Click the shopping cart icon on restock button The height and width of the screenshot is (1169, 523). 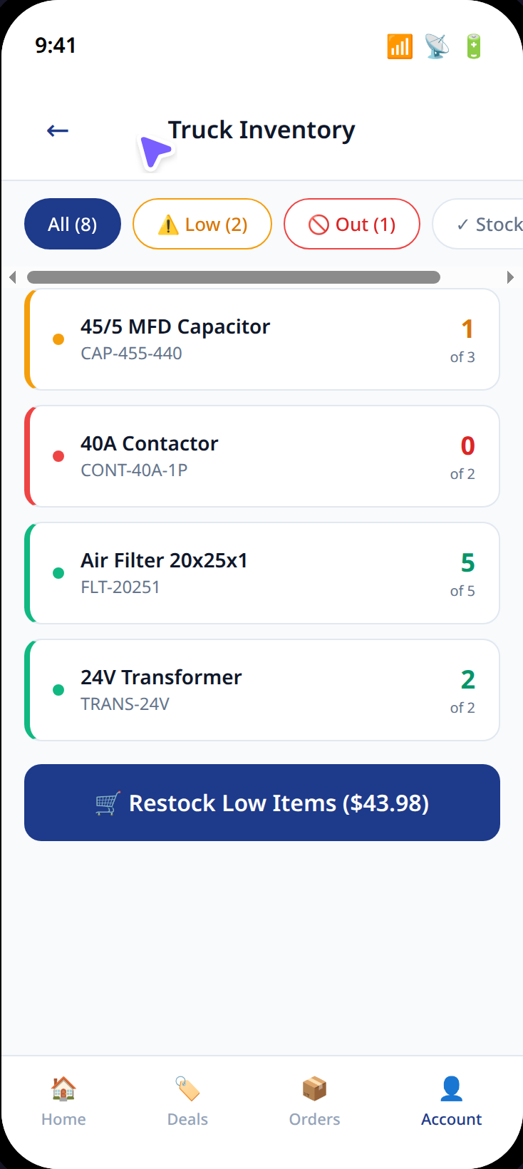(x=105, y=803)
